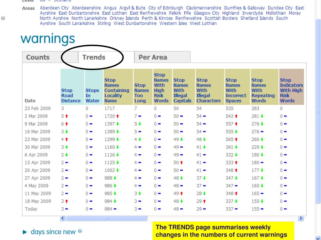The height and width of the screenshot is (240, 321).
Task: Open the Orkney Islands link
Action: click(124, 18)
